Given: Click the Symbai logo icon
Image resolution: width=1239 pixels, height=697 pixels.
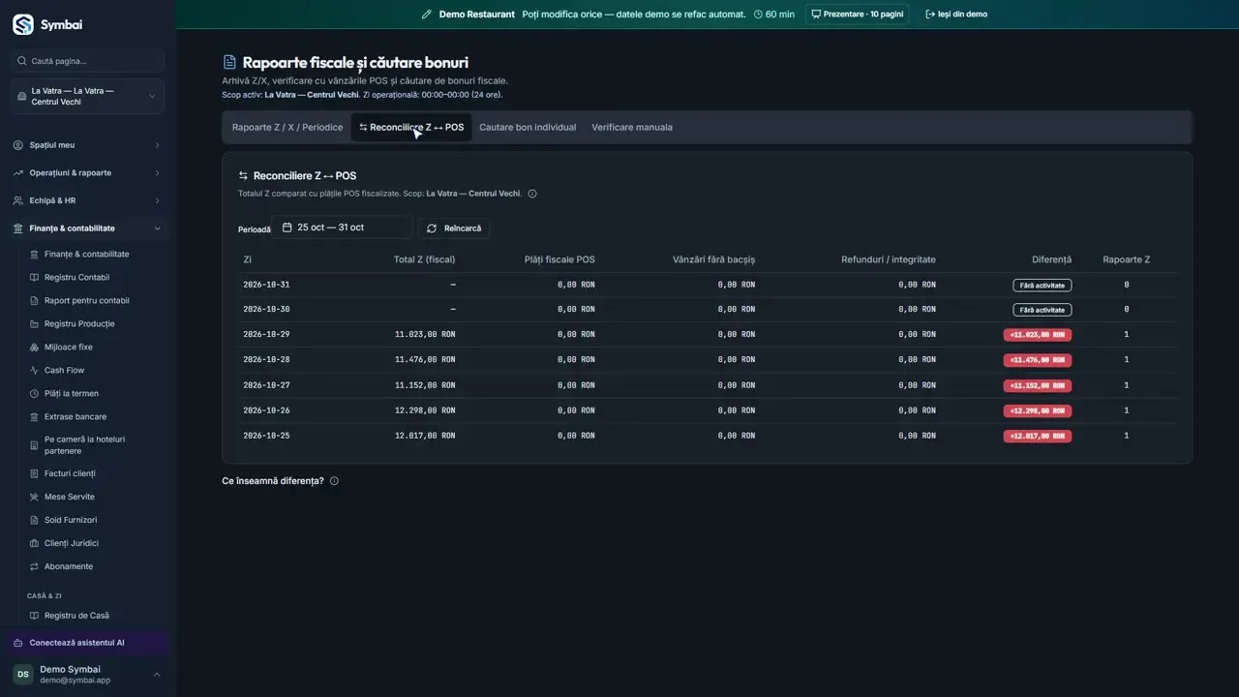Looking at the screenshot, I should [22, 25].
